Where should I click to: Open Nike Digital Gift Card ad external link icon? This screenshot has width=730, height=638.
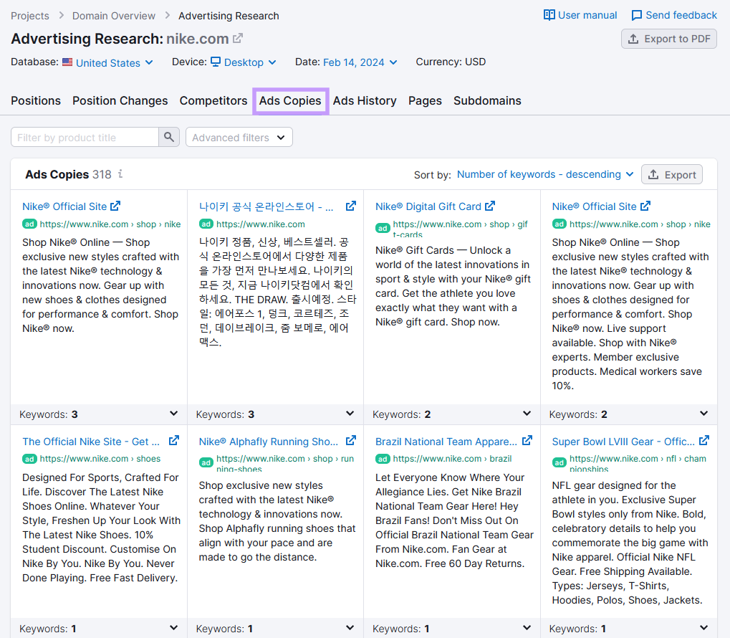click(490, 205)
